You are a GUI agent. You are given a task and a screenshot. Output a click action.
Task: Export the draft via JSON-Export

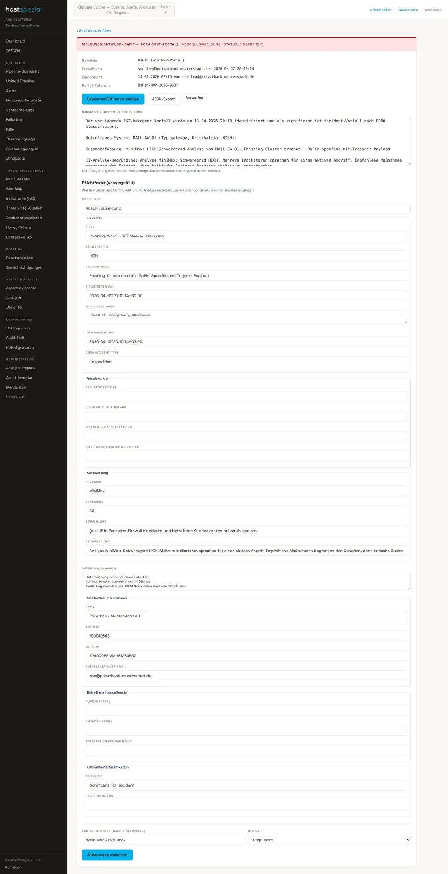coord(164,99)
